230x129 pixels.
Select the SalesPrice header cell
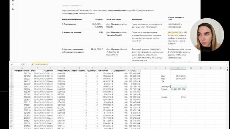click(106, 71)
